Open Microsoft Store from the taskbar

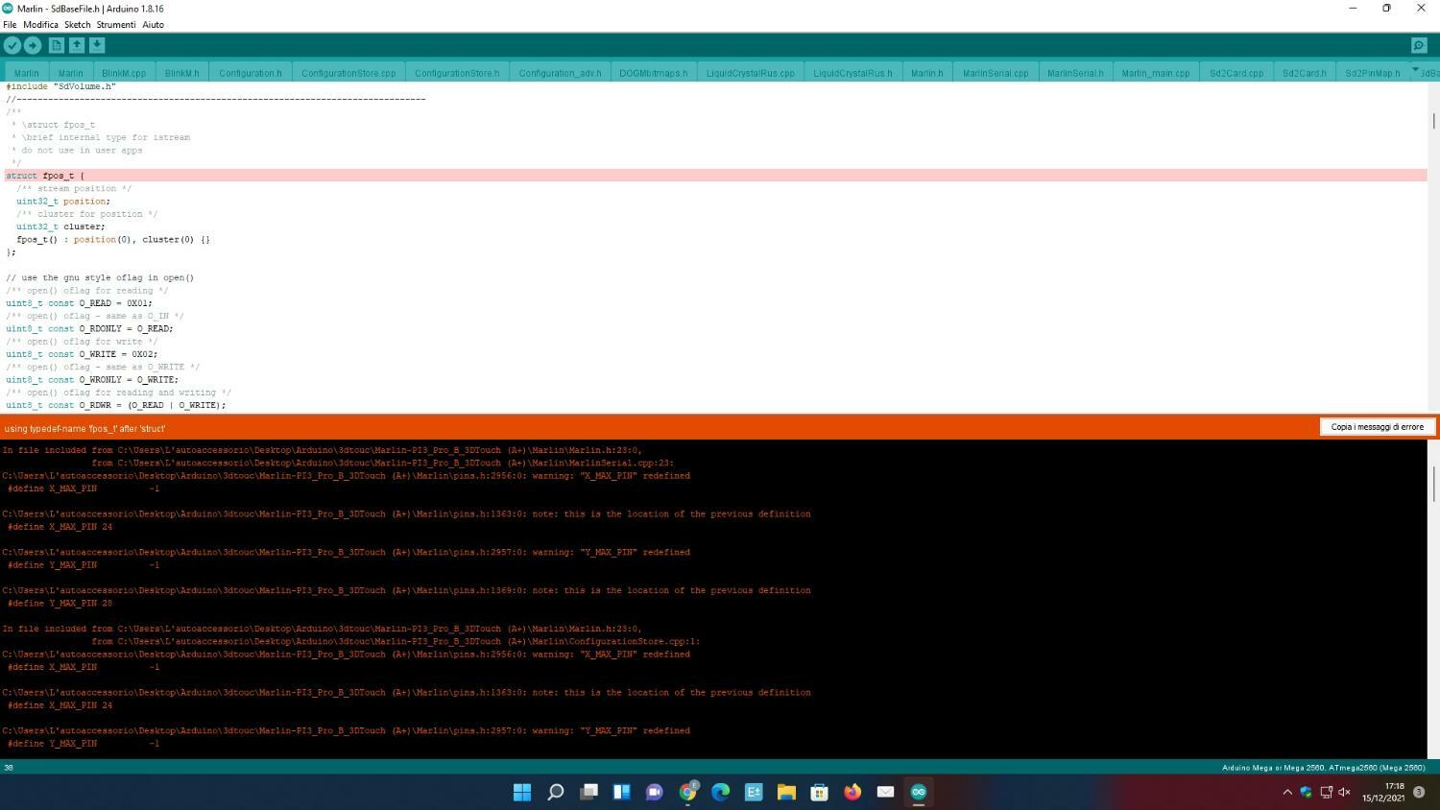pyautogui.click(x=819, y=792)
